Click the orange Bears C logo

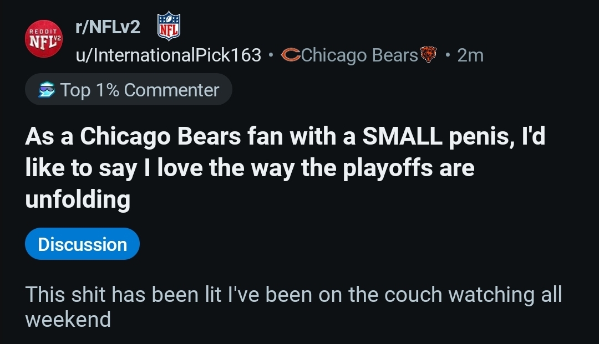tap(291, 55)
